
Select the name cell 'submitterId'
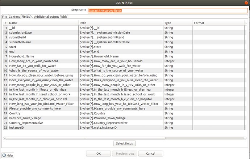[43, 37]
